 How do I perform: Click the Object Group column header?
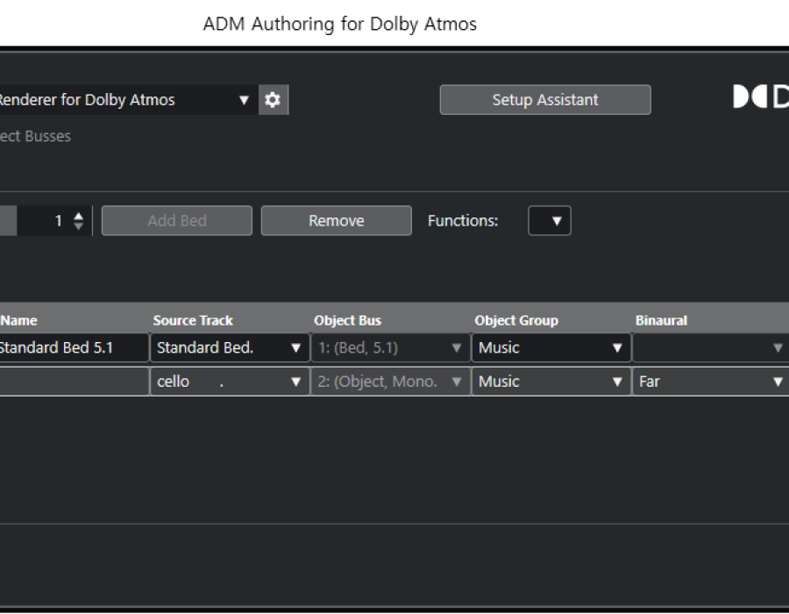pos(516,320)
